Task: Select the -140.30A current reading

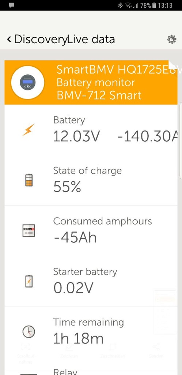Action: pyautogui.click(x=148, y=137)
